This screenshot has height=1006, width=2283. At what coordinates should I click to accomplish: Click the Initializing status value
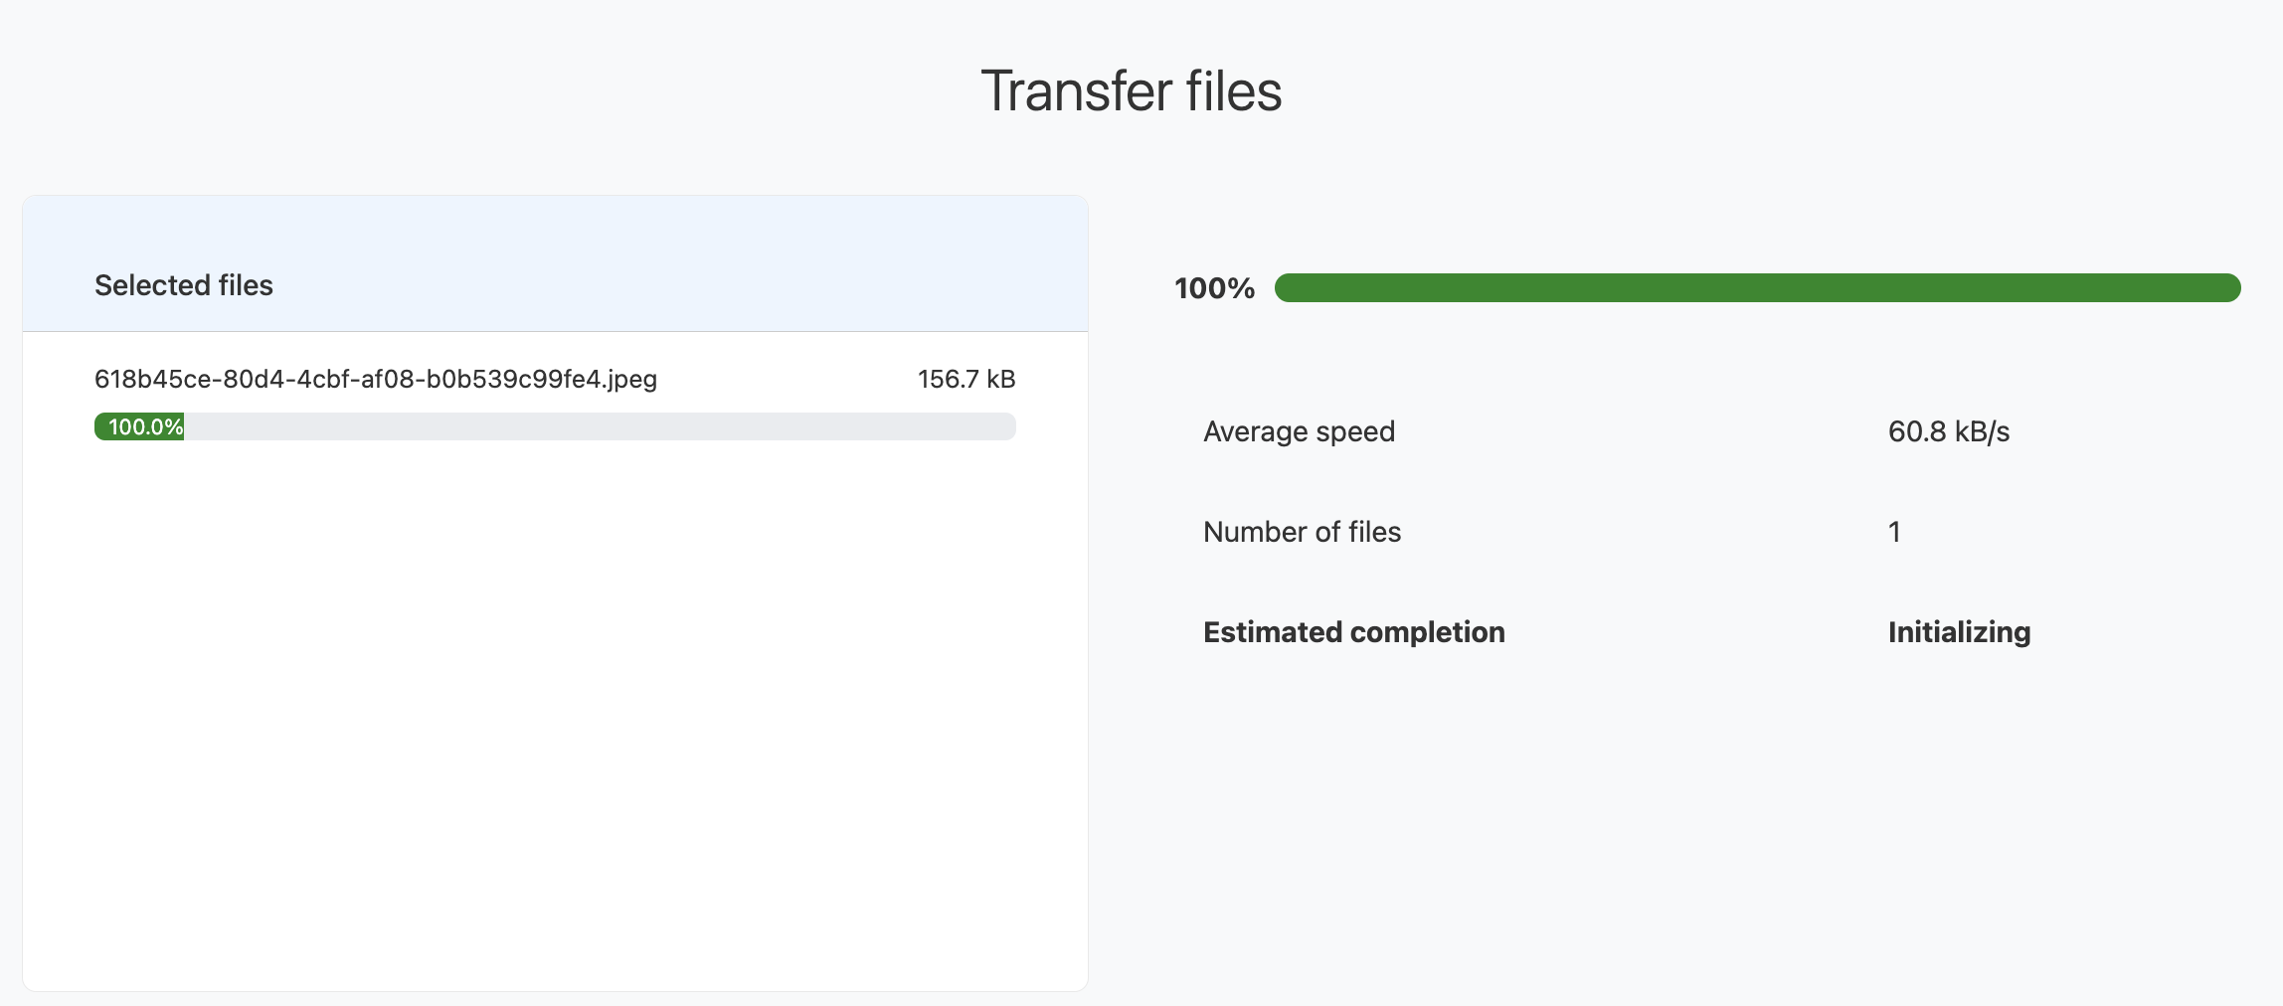pyautogui.click(x=1959, y=632)
